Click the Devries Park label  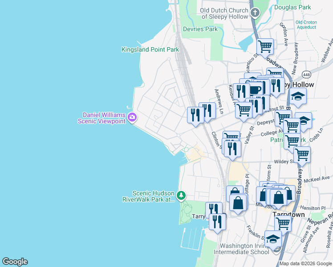point(200,29)
